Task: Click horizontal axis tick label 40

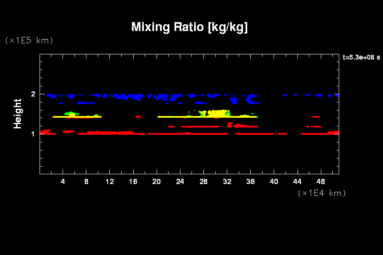Action: [x=274, y=181]
